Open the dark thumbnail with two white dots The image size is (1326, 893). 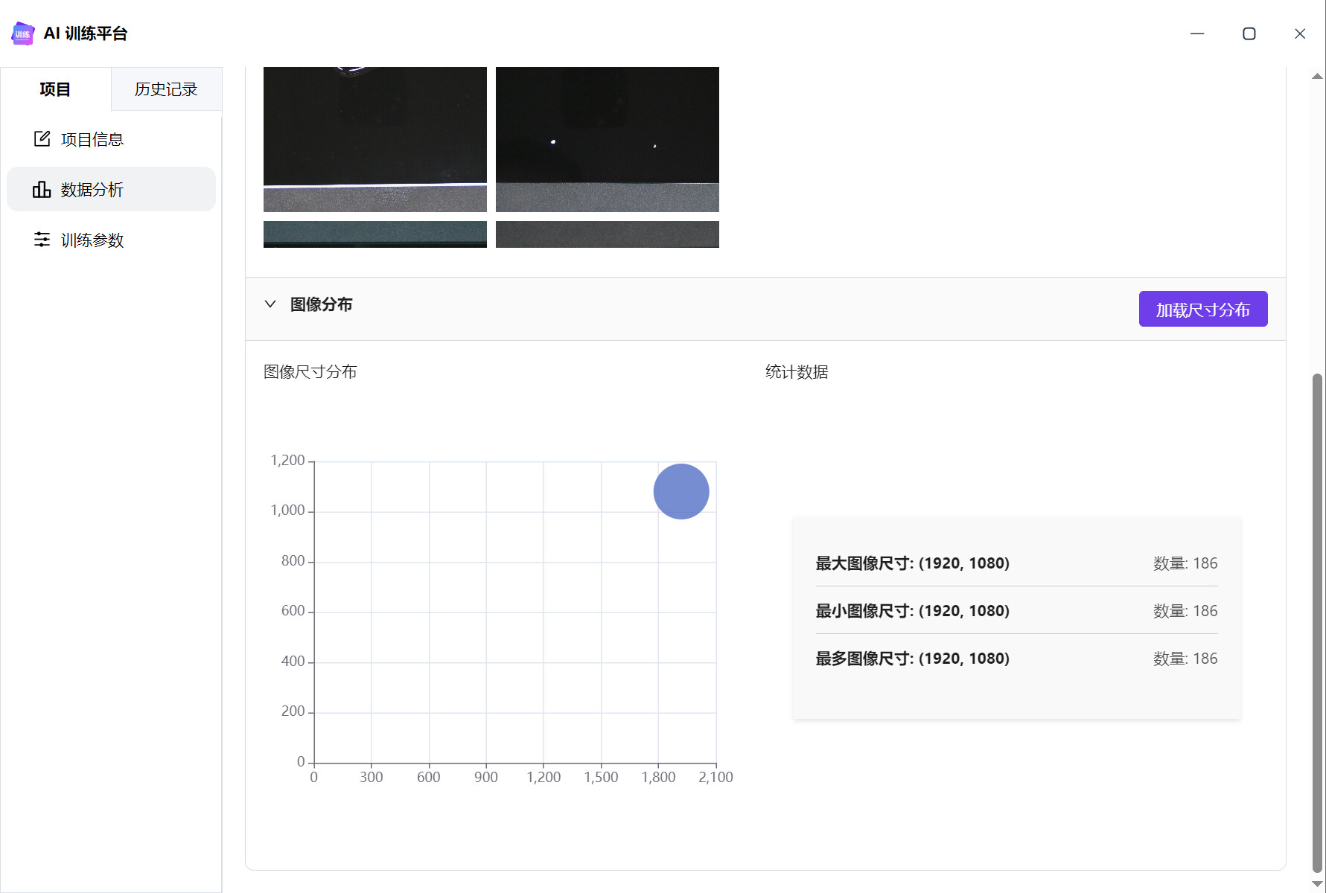click(x=608, y=139)
